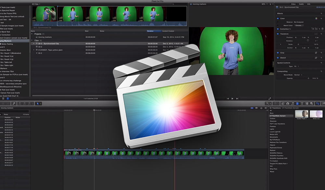Screen dimensions: 325x190
Task: Click the Keyword editor key icon
Action: 14,103
